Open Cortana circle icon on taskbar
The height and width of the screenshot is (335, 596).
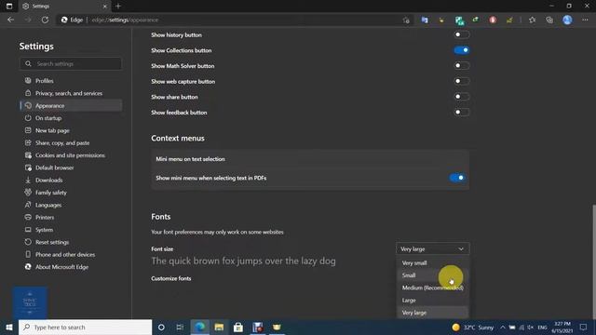click(161, 327)
